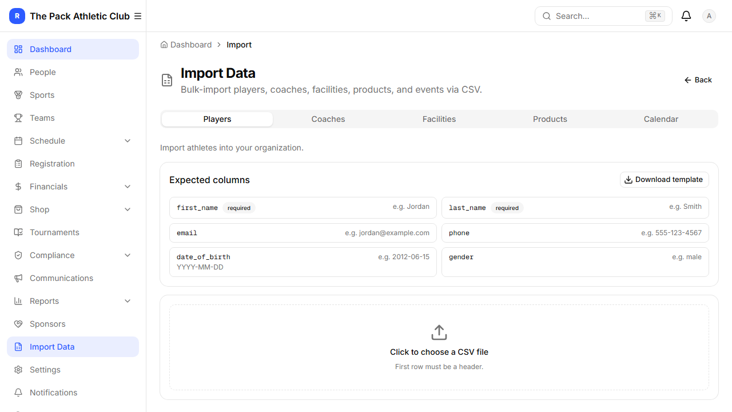Open the user avatar A menu
Viewport: 732px width, 412px height.
[x=709, y=16]
